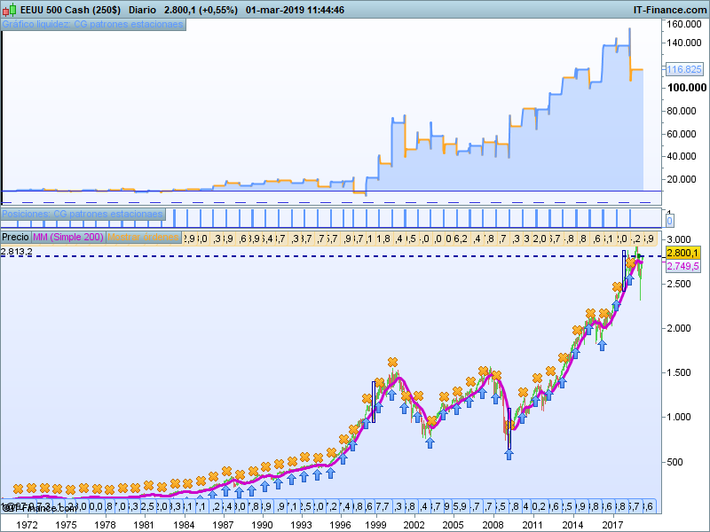This screenshot has height=532, width=710.
Task: Select the first orange X marker above 1972
Action: [18, 489]
